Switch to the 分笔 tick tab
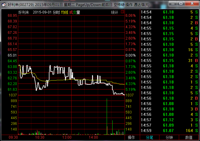 click(x=150, y=137)
